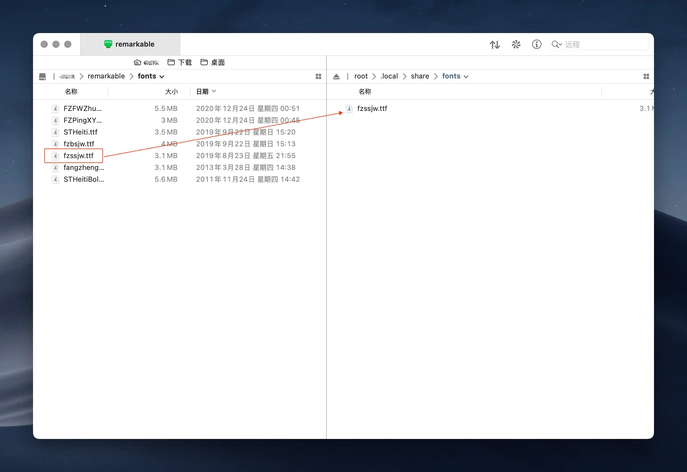687x472 pixels.
Task: Navigate to remarkable in local path bar
Action: click(106, 76)
